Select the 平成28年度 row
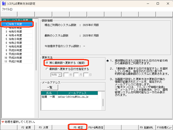The height and width of the screenshot is (130, 173). tap(17, 58)
